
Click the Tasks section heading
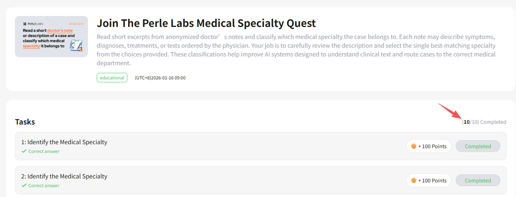(x=25, y=122)
